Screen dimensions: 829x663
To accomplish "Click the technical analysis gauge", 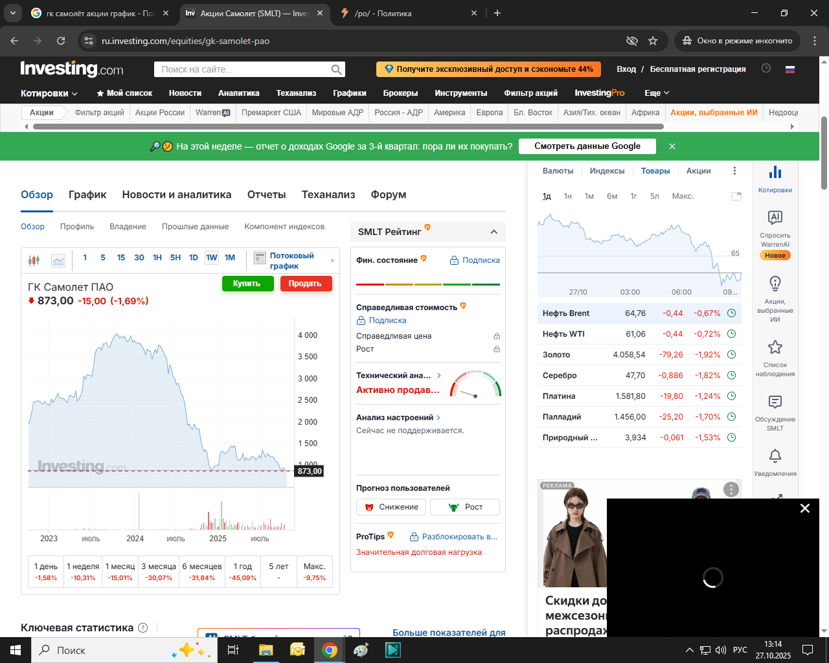I will (475, 384).
